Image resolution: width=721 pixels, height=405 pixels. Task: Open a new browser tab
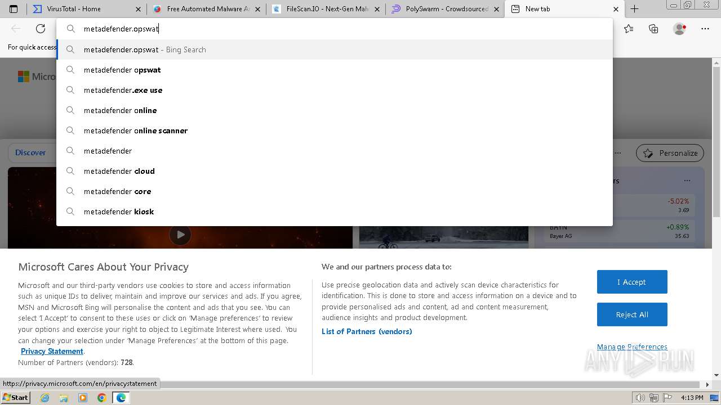point(634,9)
